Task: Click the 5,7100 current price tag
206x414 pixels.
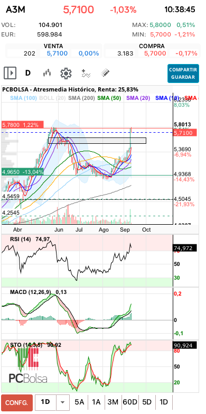Action: [185, 133]
